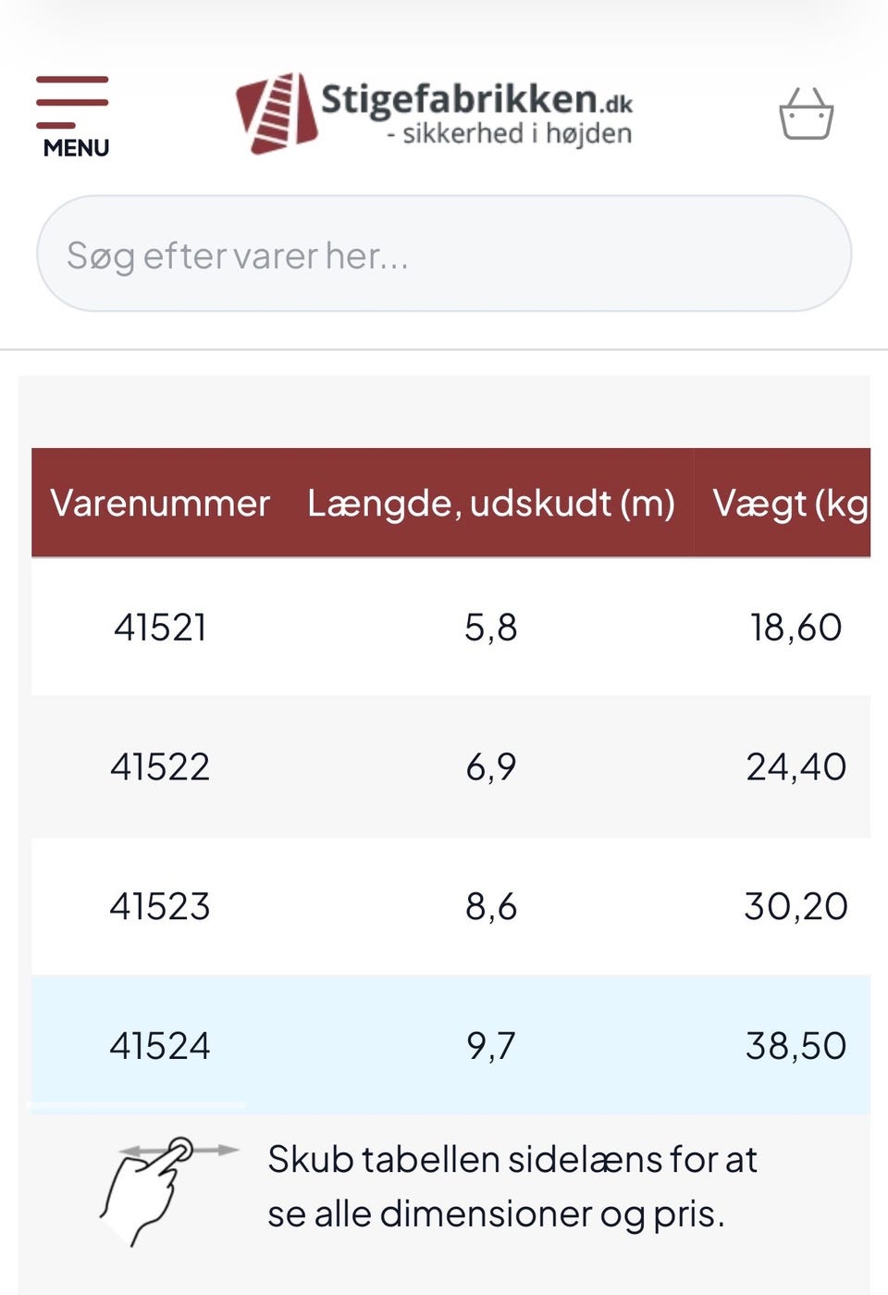Click the 38,50 weight value
The height and width of the screenshot is (1295, 888).
pyautogui.click(x=795, y=1046)
